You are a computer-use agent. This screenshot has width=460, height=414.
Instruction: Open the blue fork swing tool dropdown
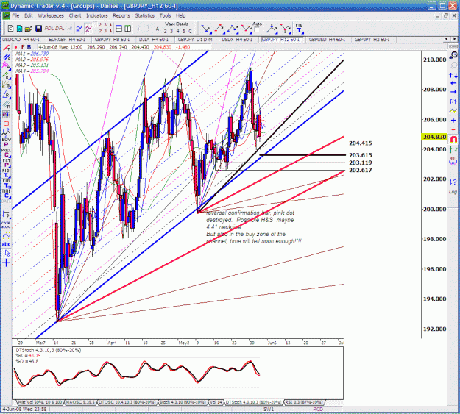pyautogui.click(x=272, y=29)
